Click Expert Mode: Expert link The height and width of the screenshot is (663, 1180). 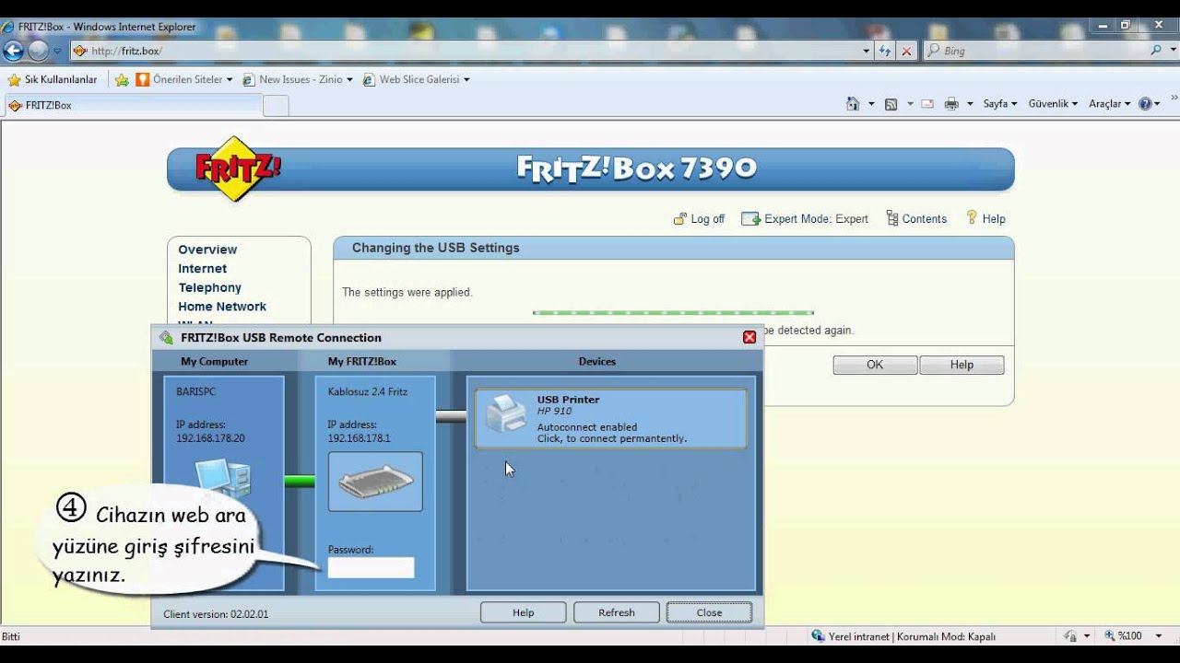[806, 219]
